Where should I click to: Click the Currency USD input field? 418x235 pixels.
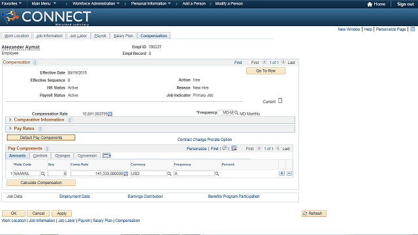coord(149,174)
